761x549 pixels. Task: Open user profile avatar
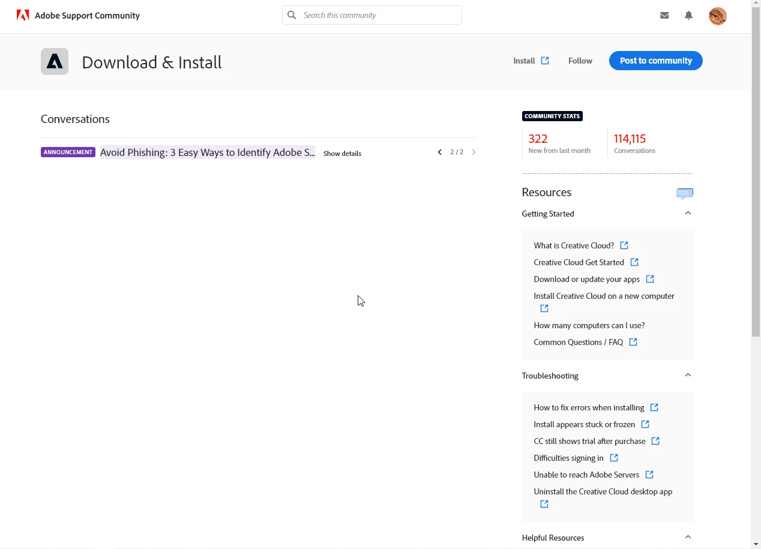click(718, 16)
